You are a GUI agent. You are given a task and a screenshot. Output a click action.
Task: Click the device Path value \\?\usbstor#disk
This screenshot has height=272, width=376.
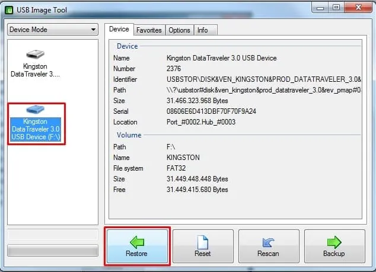[x=263, y=90]
